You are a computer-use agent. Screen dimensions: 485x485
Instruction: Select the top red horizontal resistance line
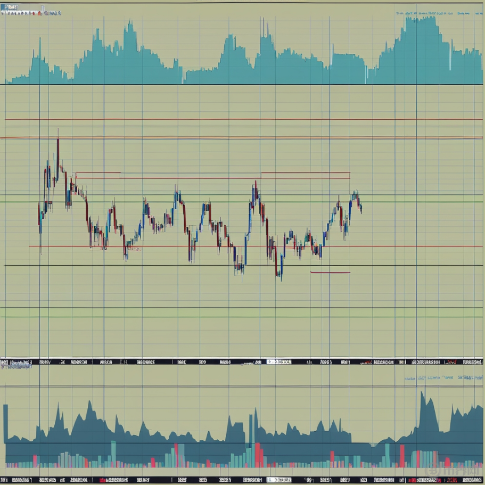[242, 119]
